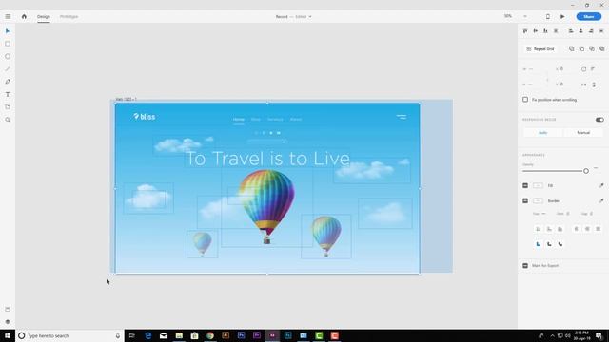Align selection to bottom edge
This screenshot has width=609, height=342.
[x=545, y=31]
